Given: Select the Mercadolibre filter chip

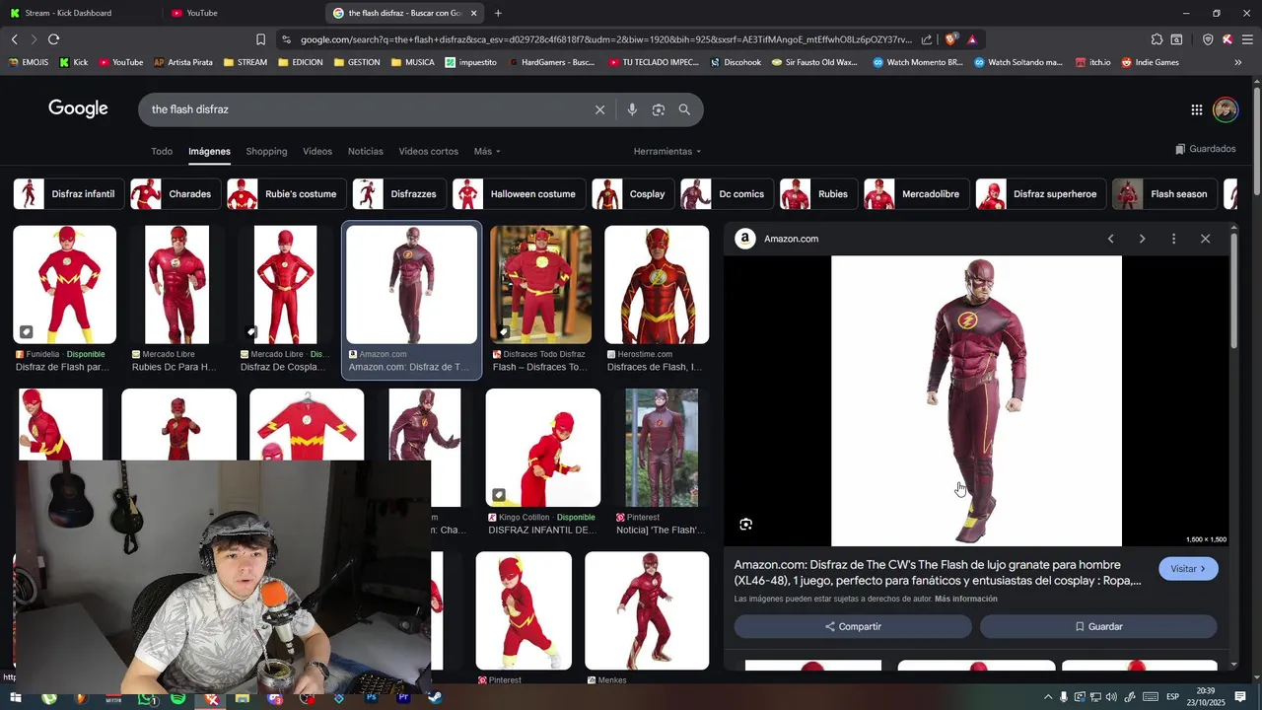Looking at the screenshot, I should [915, 194].
